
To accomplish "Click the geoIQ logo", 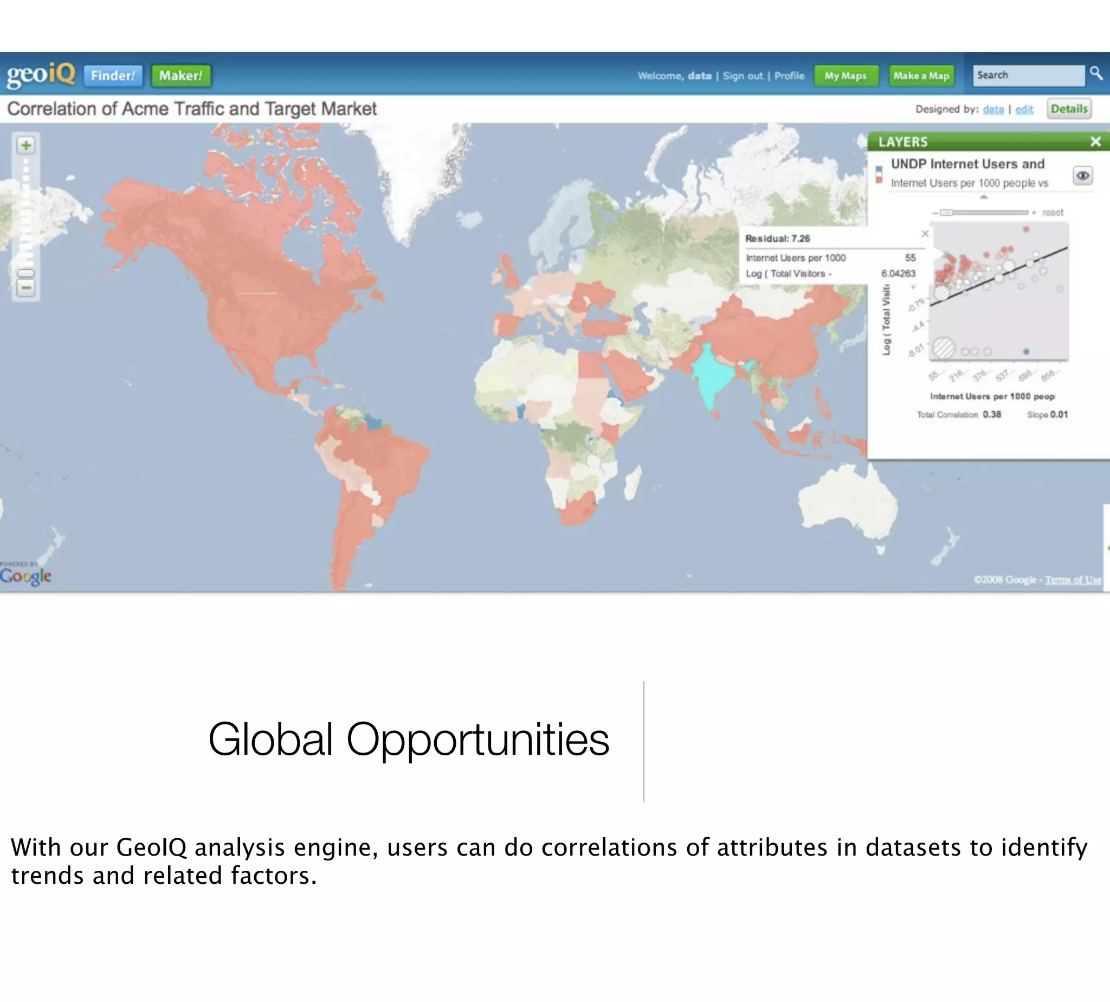I will pos(41,74).
